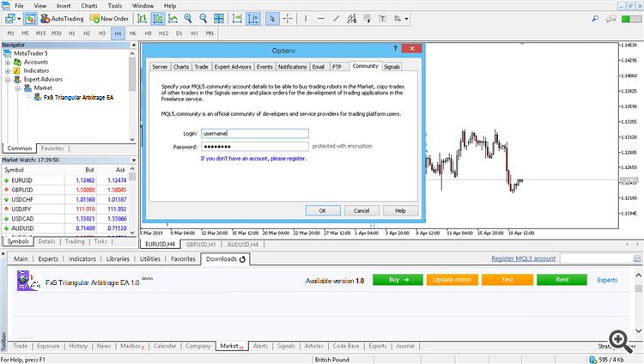The width and height of the screenshot is (644, 364).
Task: Click the Tile Windows icon
Action: pyautogui.click(x=219, y=19)
